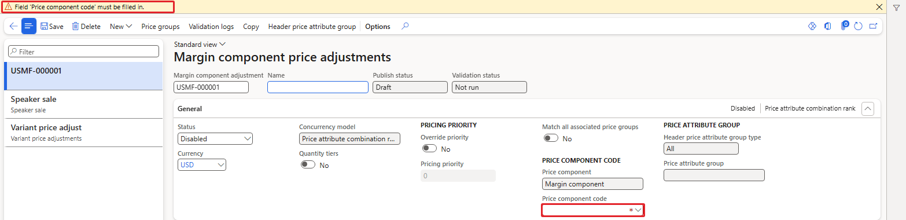Collapse the General fast tab
This screenshot has height=220, width=906.
867,108
